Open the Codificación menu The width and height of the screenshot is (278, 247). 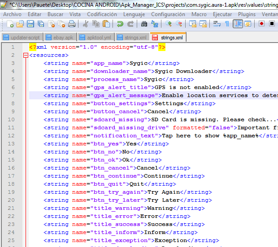tap(102, 14)
